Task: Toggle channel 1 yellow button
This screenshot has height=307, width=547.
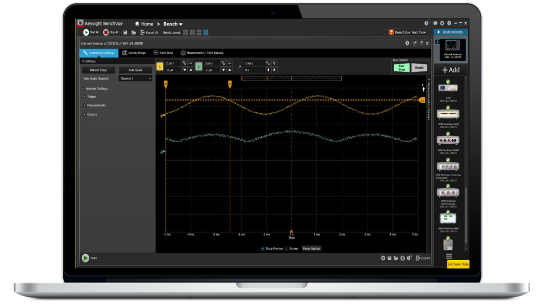Action: click(x=160, y=67)
